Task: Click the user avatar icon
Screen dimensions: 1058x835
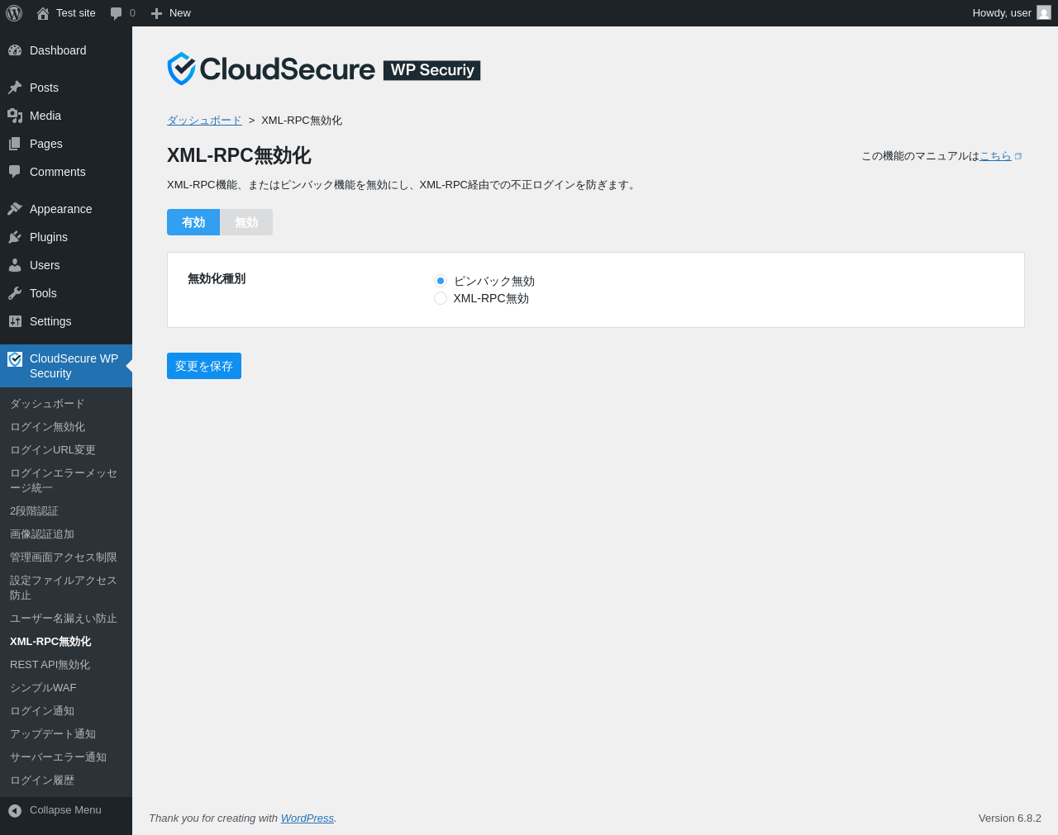Action: point(1044,12)
